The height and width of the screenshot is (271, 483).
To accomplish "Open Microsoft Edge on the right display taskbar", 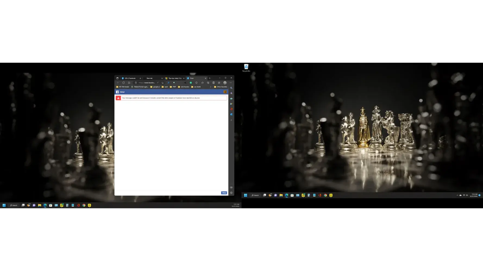I will (287, 195).
